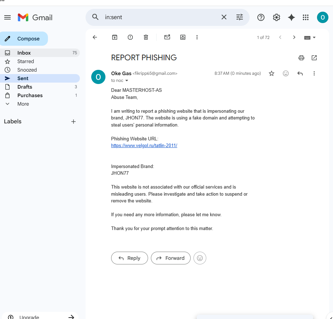Open input tools keyboard dropdown
This screenshot has width=333, height=319.
tap(310, 38)
